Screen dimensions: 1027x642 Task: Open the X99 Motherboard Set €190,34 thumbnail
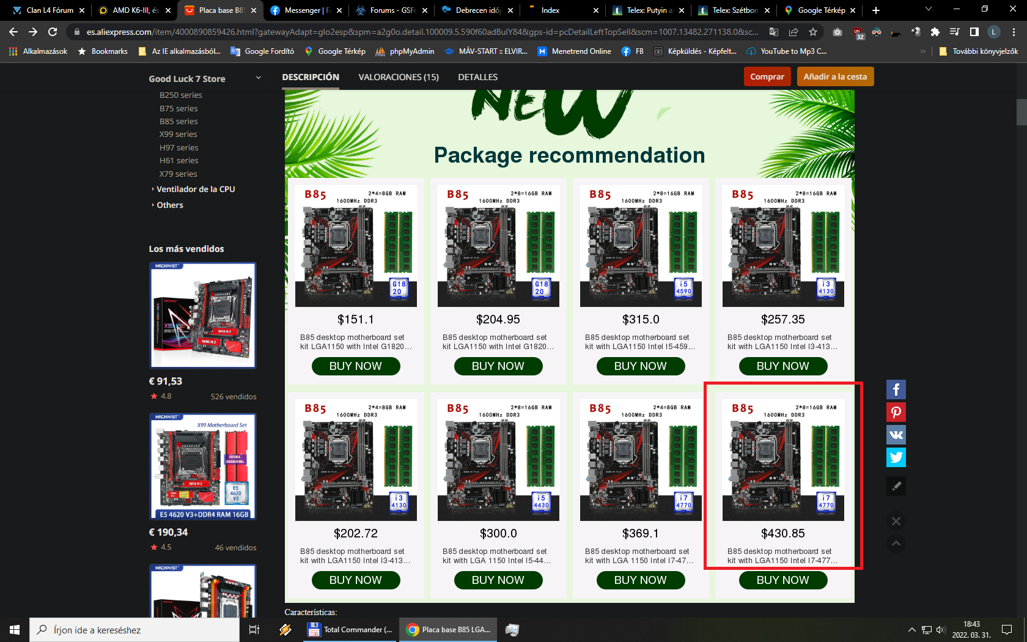(x=203, y=467)
